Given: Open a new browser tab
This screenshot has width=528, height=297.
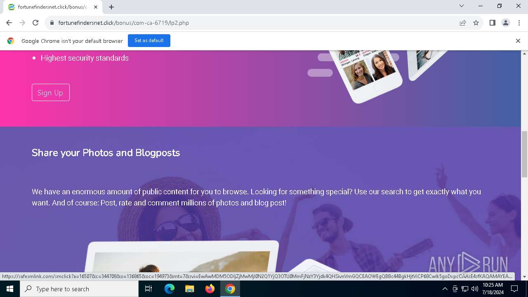Looking at the screenshot, I should click(x=111, y=7).
